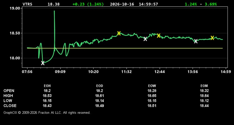
Task: Click the HIGH row label
Action: (x=8, y=96)
